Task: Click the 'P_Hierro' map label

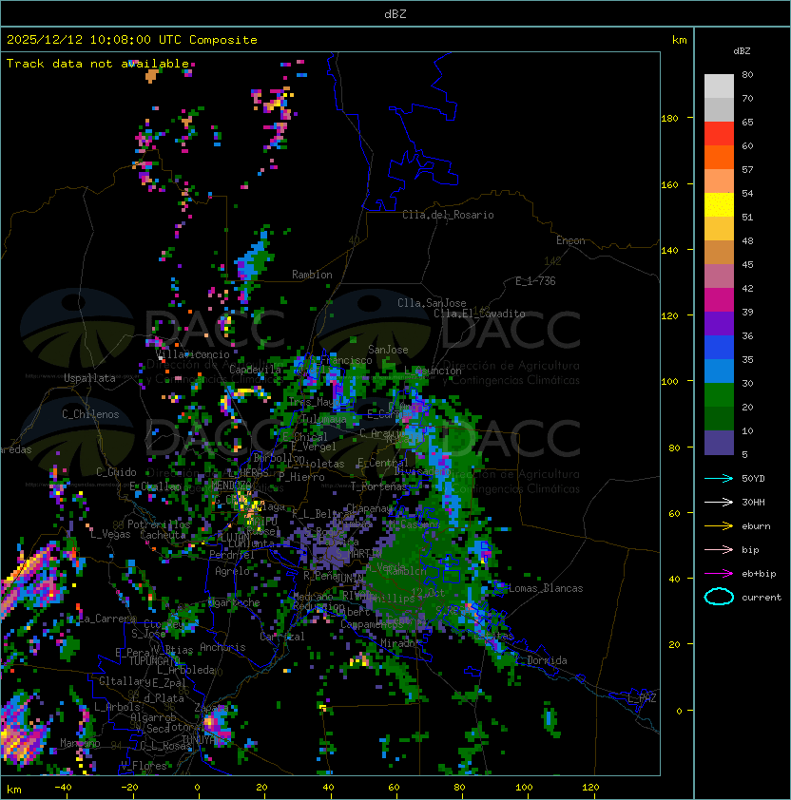Action: coord(301,477)
